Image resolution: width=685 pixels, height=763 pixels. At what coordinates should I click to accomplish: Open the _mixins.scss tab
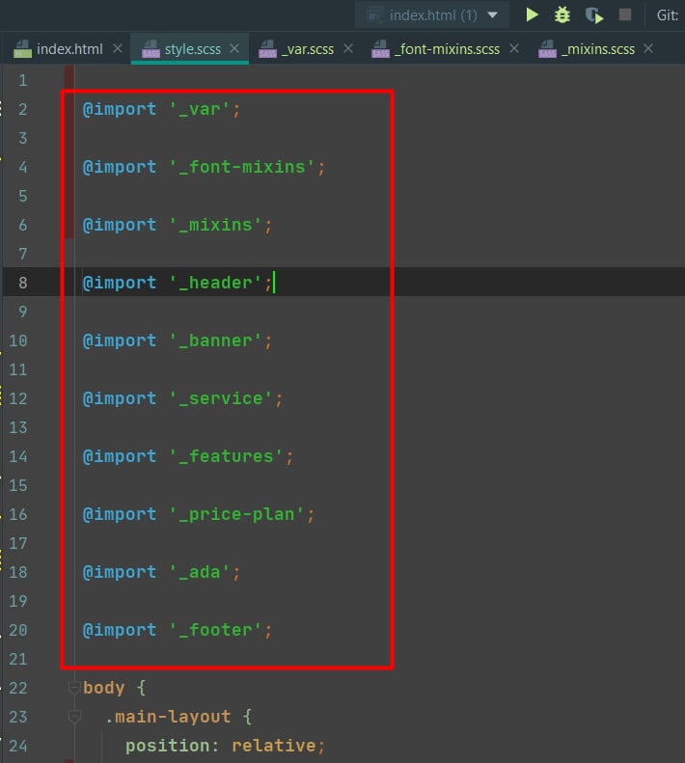(598, 49)
